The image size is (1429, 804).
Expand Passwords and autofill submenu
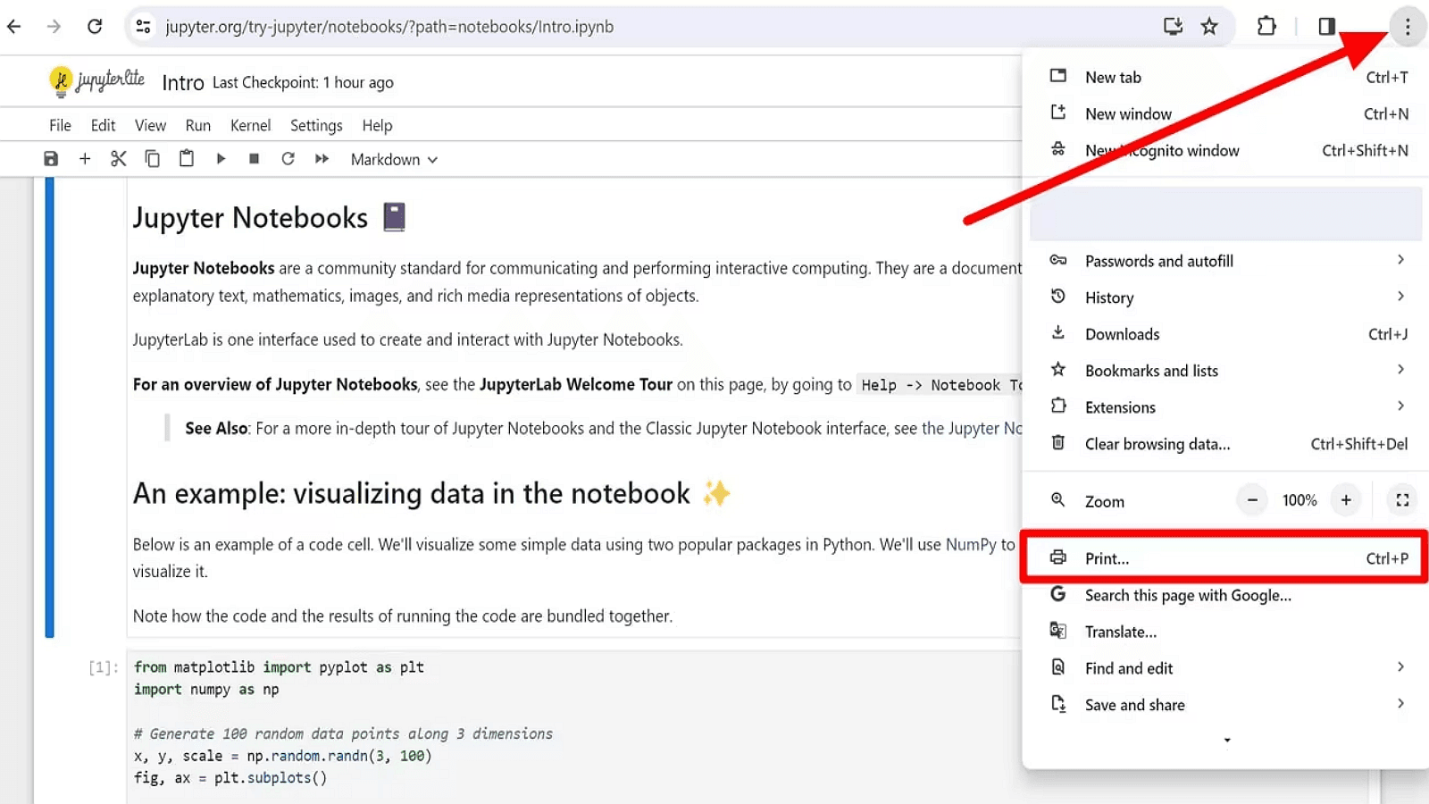pos(1225,261)
